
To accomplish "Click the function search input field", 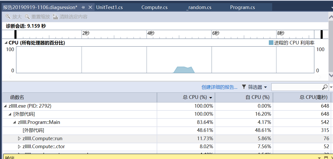I will point(297,87).
